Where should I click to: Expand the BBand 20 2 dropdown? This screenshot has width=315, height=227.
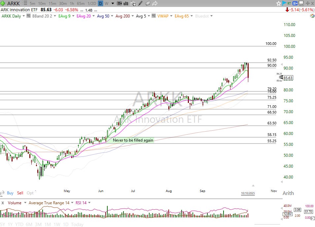point(55,16)
